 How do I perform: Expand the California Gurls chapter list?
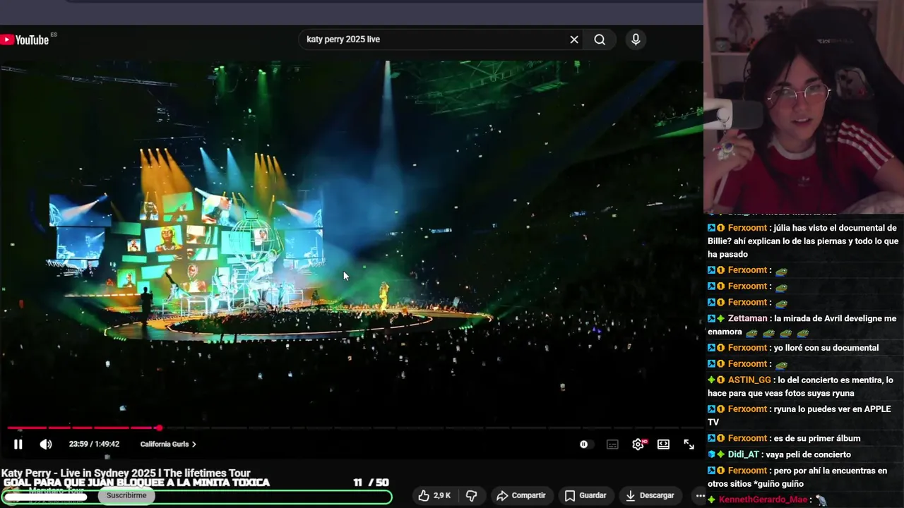coord(168,445)
